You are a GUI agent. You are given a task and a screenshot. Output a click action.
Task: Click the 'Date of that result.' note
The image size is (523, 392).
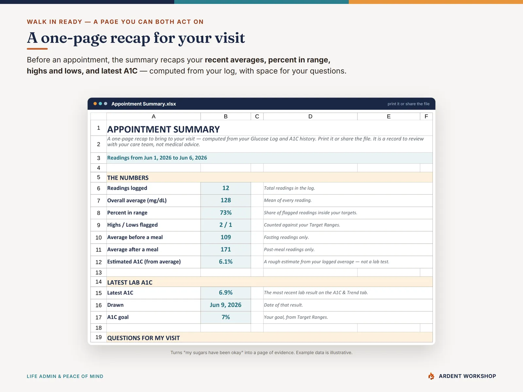tap(283, 305)
